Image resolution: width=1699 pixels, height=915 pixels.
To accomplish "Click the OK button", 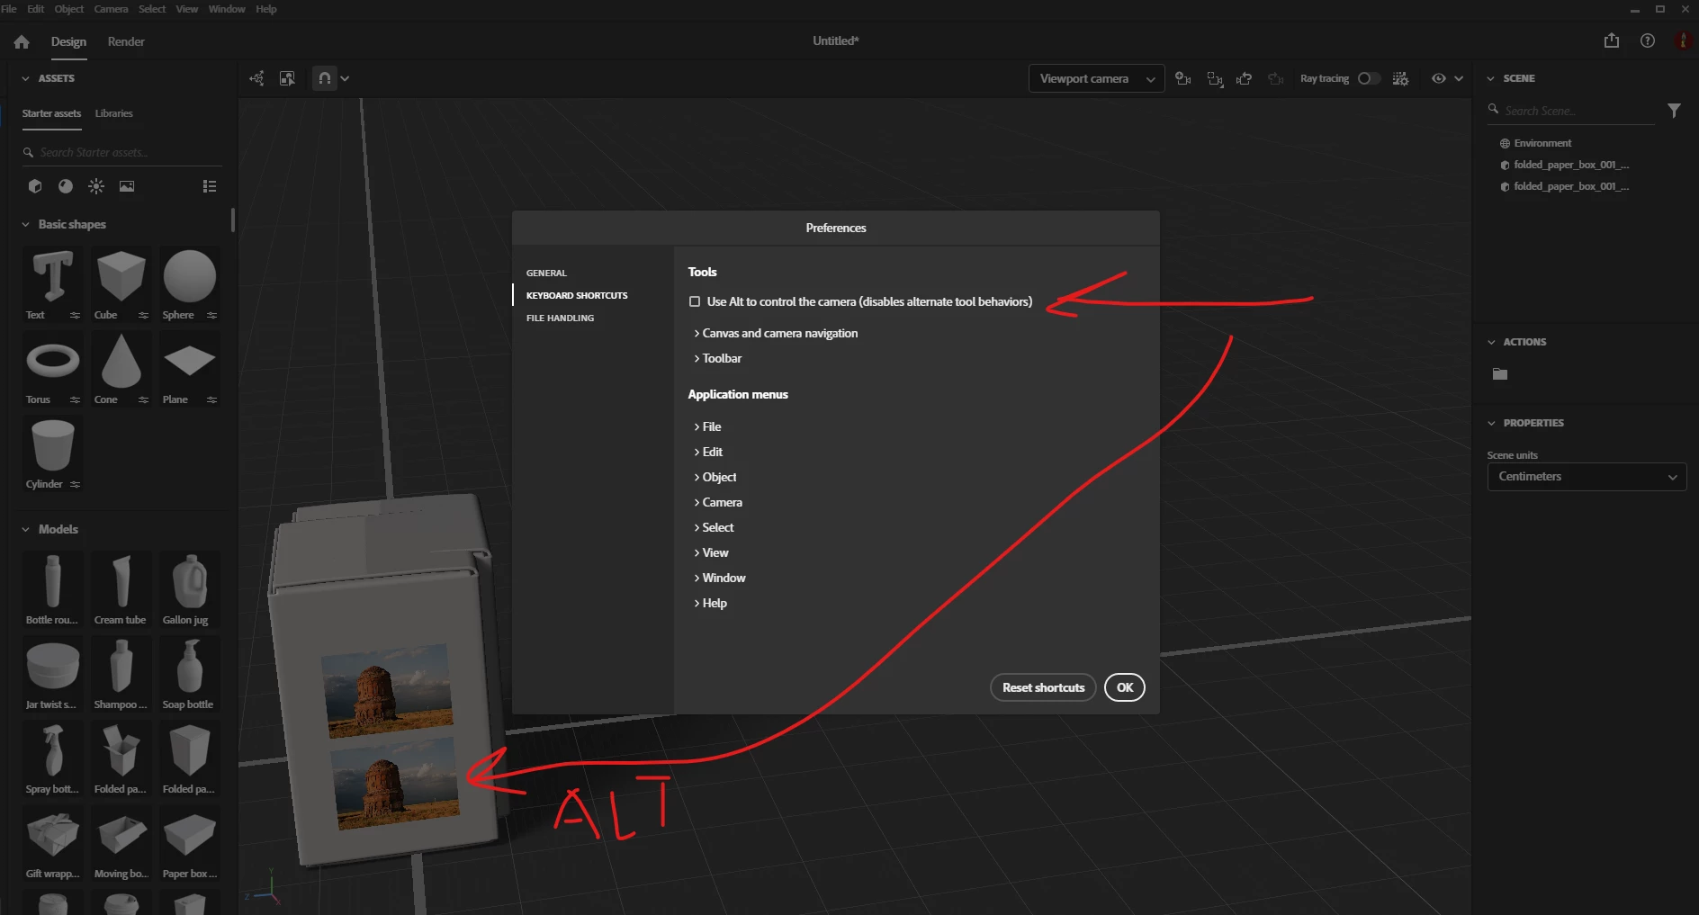I will pos(1125,687).
